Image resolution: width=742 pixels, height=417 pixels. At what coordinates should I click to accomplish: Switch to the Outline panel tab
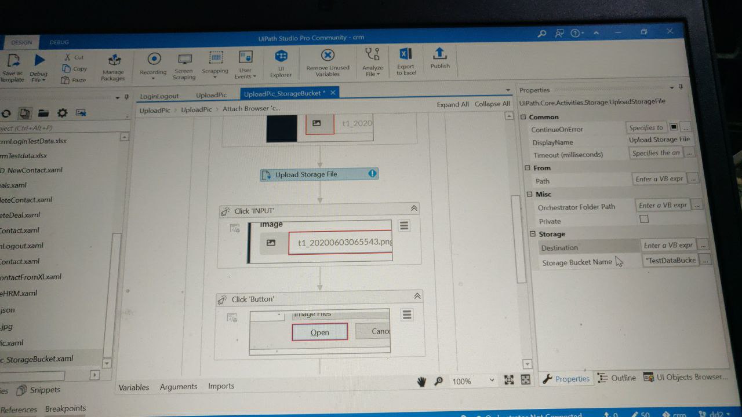[618, 378]
